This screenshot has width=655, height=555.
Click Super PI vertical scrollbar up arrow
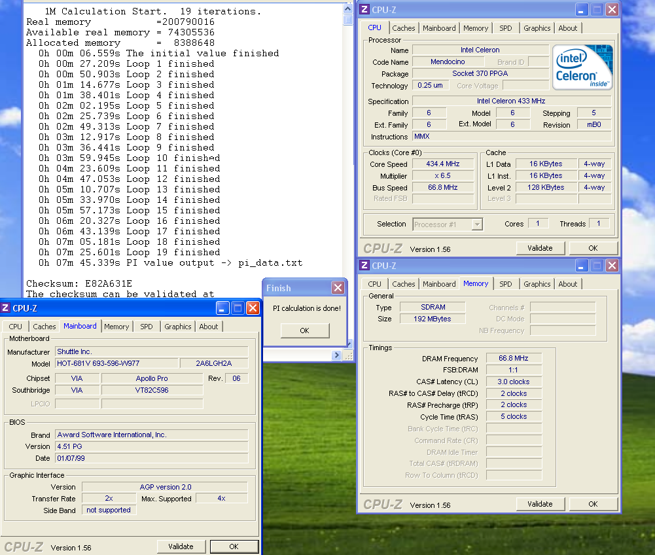coord(347,9)
